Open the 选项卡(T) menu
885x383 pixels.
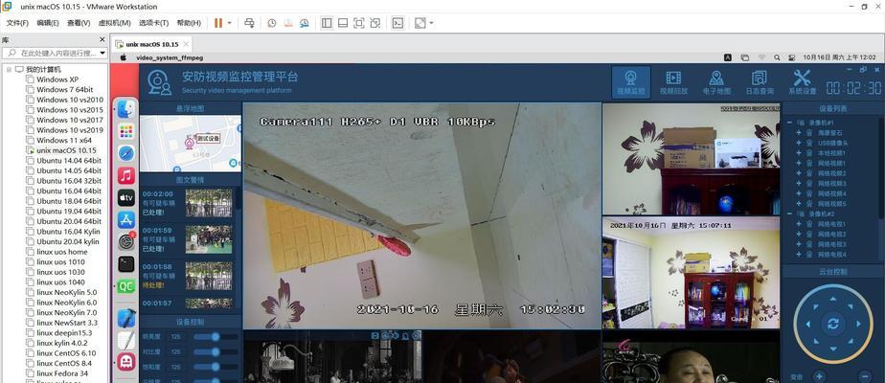coord(153,23)
